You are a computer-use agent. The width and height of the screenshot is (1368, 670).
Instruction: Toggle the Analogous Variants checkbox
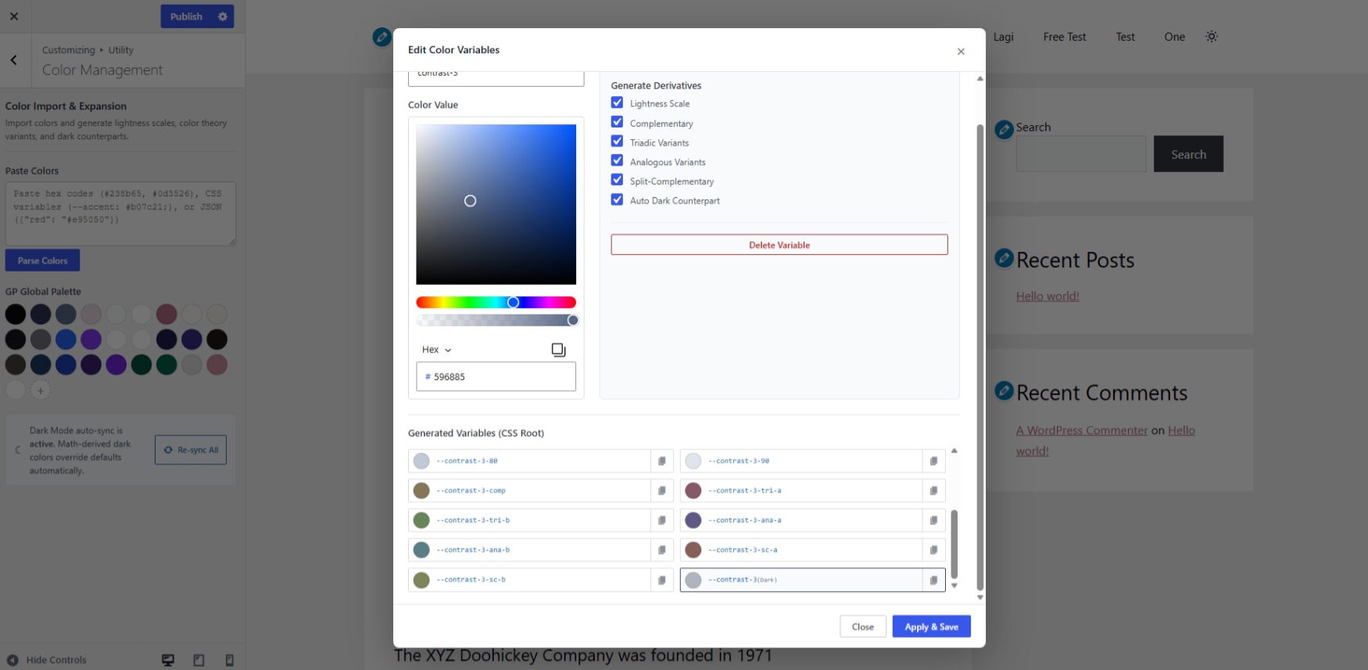tap(617, 160)
